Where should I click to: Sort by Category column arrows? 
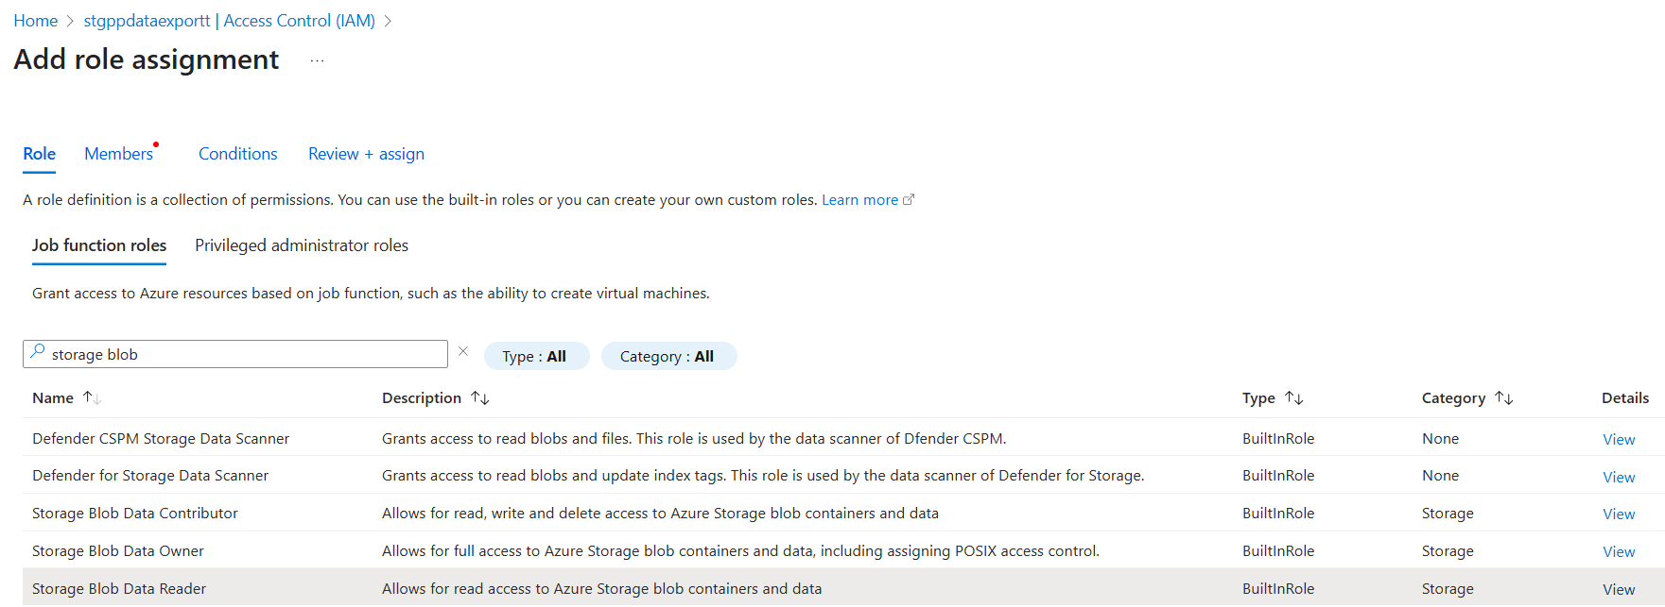click(x=1504, y=398)
